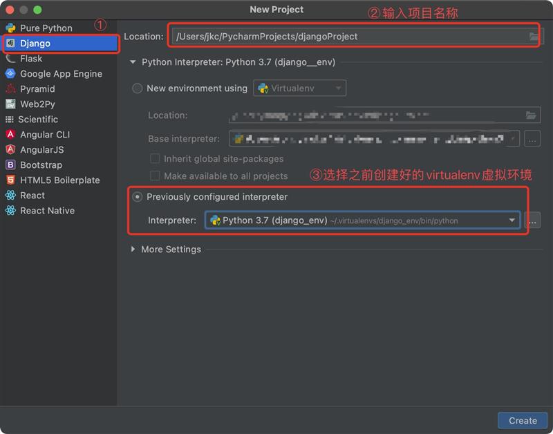This screenshot has width=553, height=434.
Task: Select Flask project type
Action: 31,59
